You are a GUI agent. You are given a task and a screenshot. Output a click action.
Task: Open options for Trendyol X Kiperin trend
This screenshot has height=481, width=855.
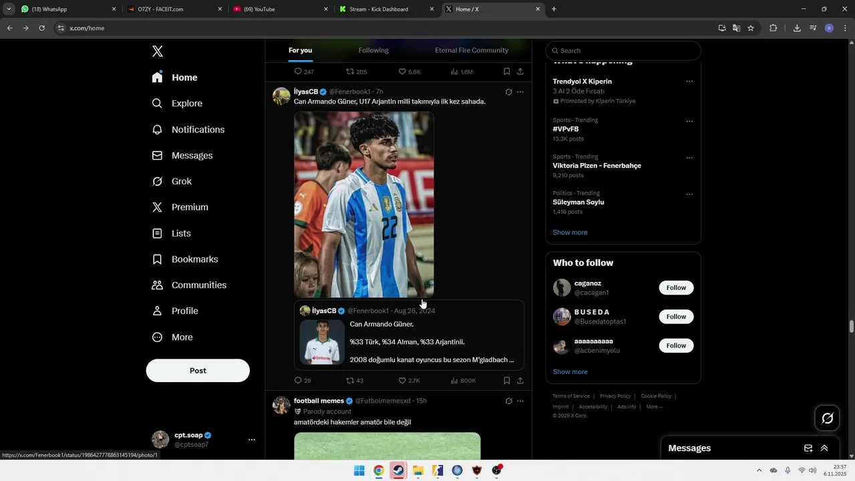689,82
